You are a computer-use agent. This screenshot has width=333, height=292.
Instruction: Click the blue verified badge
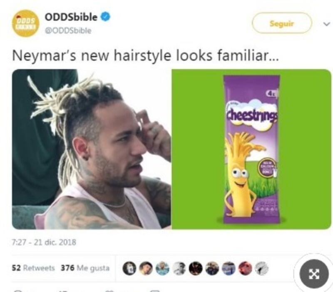point(105,17)
